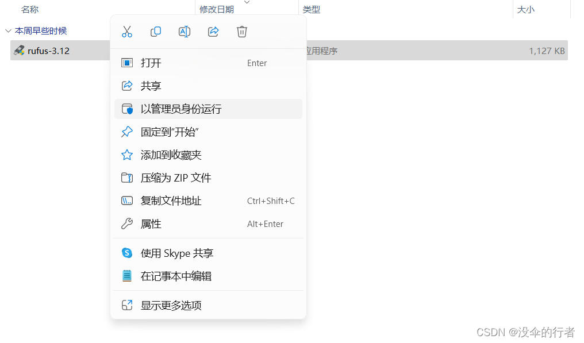Run as administrator via 以管理员身份运行

pyautogui.click(x=208, y=109)
